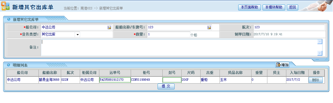Image resolution: width=333 pixels, height=103 pixels.
Task: Delete the 中远公司 detail row
Action: click(x=315, y=80)
